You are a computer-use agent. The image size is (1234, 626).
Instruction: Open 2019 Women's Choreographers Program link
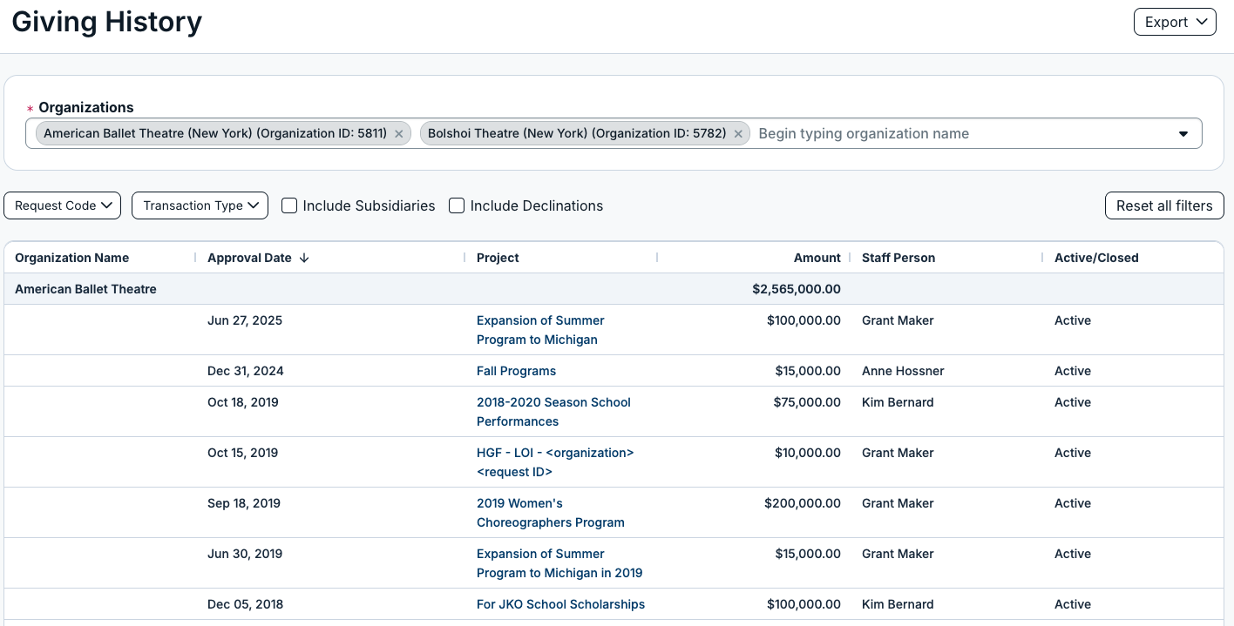(551, 513)
